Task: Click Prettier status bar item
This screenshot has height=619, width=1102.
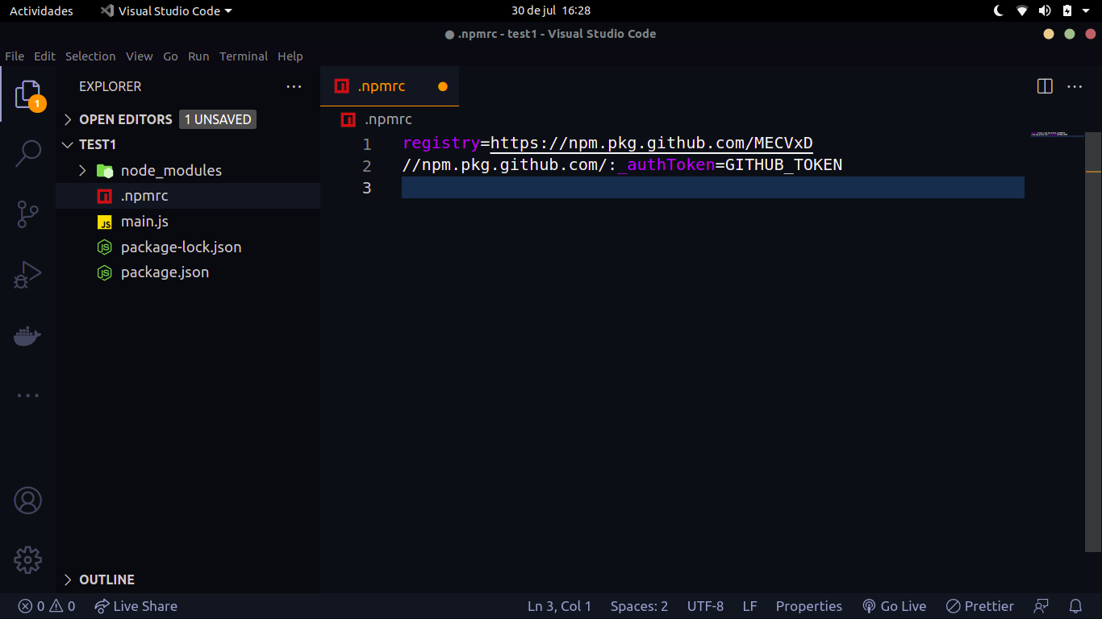Action: pos(979,606)
